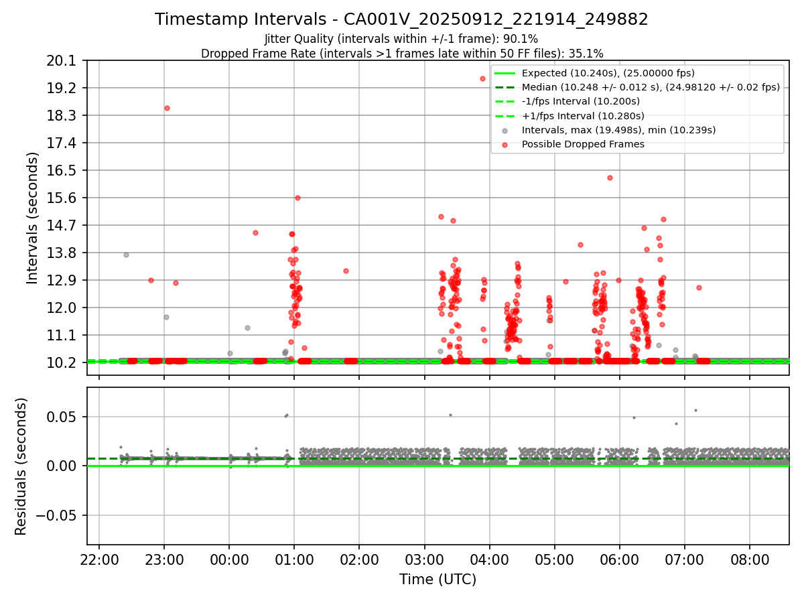Click the "Time (UTC)" x-axis label

click(438, 580)
